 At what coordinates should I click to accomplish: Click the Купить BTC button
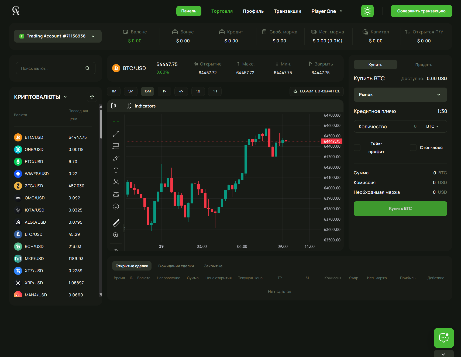coord(400,209)
